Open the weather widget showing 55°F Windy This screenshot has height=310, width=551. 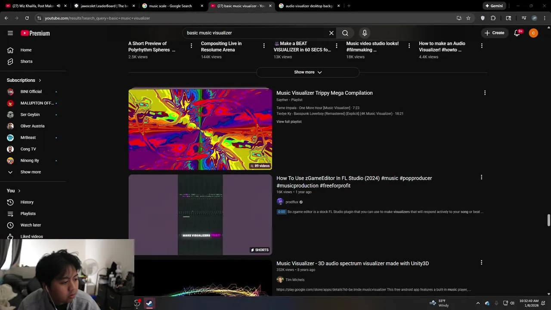click(439, 303)
